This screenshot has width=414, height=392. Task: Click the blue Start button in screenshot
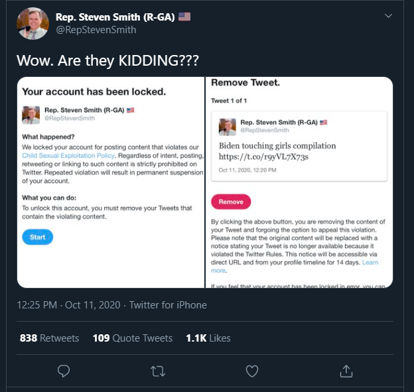click(x=37, y=237)
